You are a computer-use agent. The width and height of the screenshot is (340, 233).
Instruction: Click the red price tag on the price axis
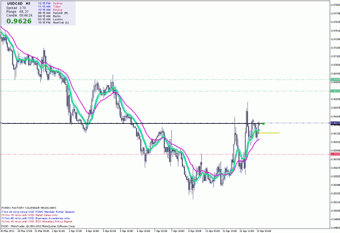tap(335, 154)
